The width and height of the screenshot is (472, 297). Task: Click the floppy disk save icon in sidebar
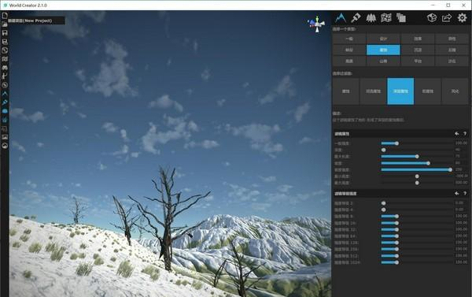(x=5, y=33)
